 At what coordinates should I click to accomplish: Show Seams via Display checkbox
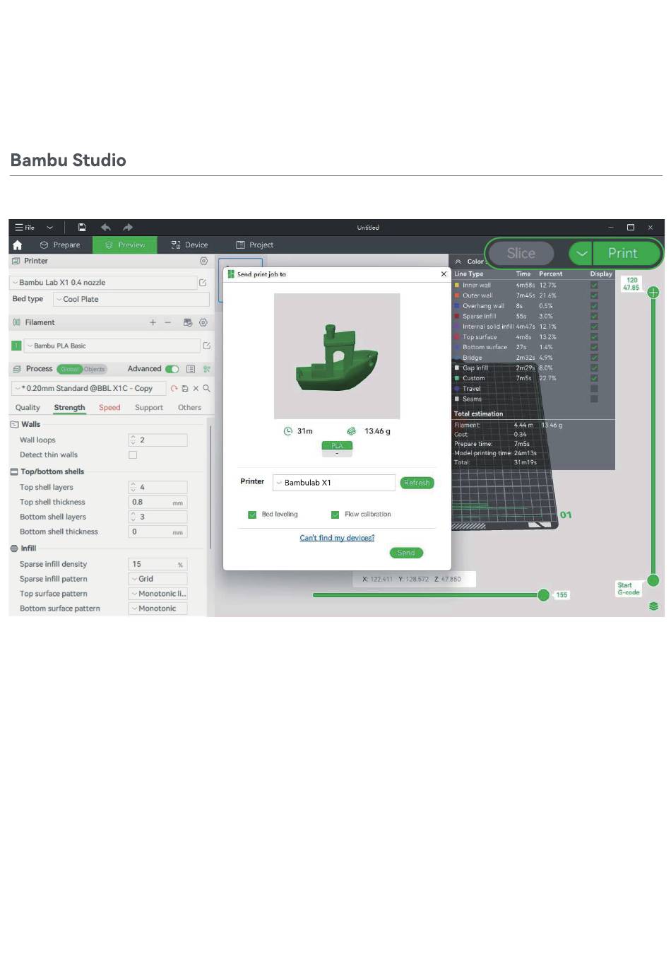coord(594,399)
